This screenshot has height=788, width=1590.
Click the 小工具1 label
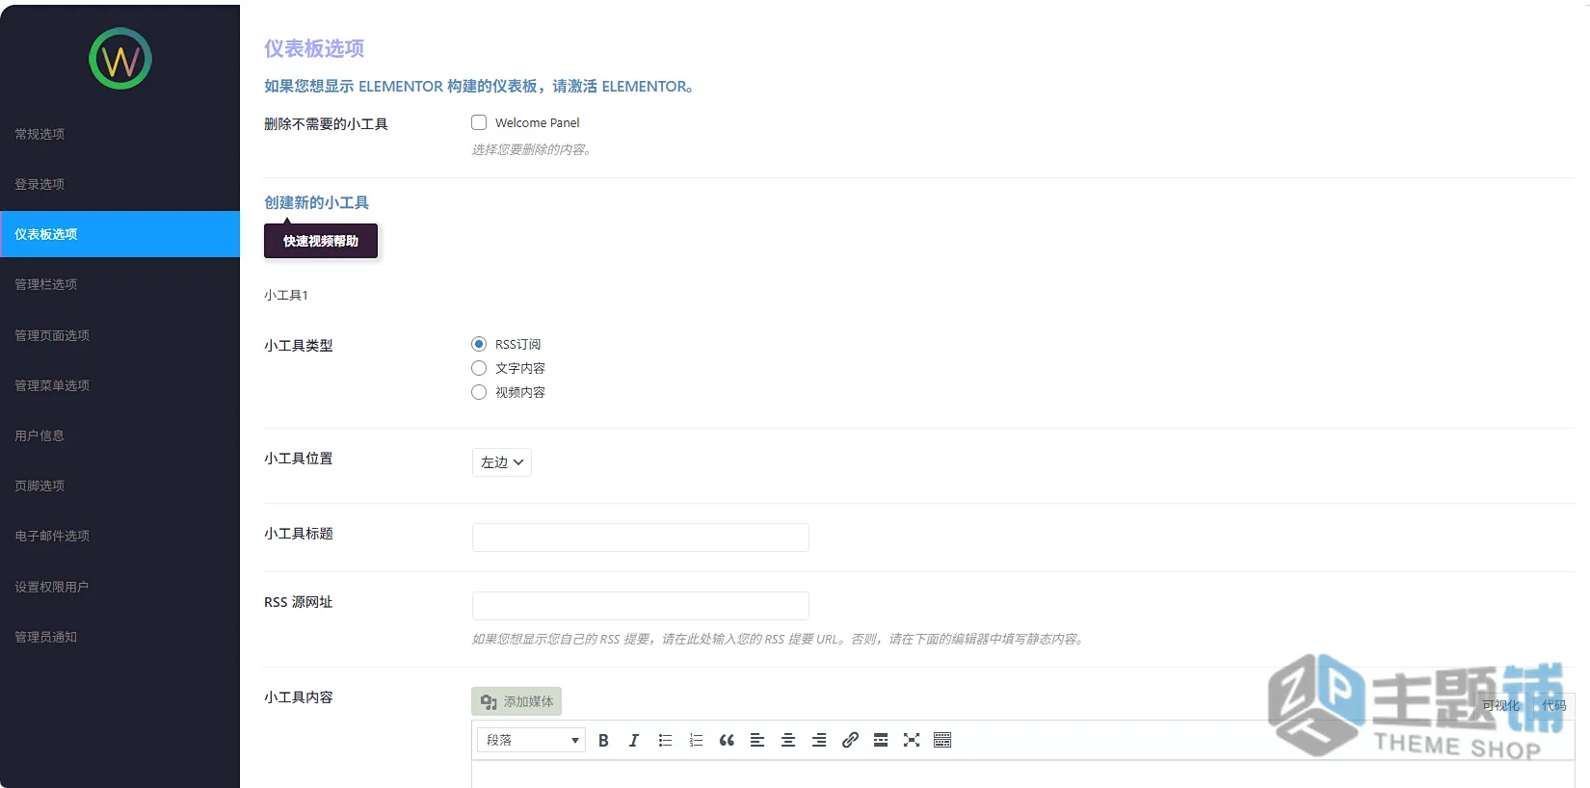tap(286, 295)
